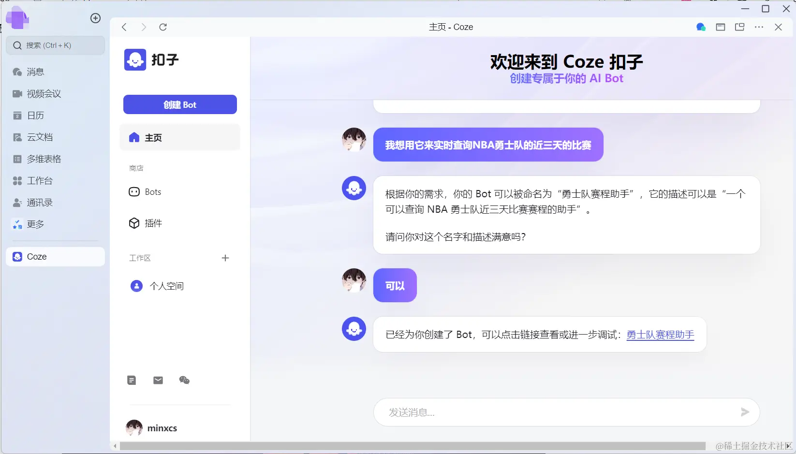Maximize the application window
The height and width of the screenshot is (454, 796).
pos(766,9)
